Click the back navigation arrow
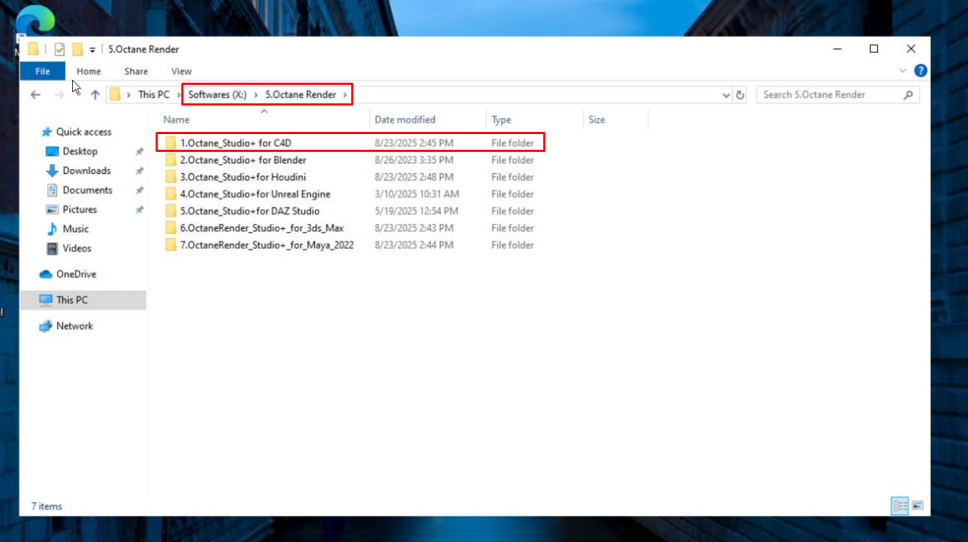Image resolution: width=968 pixels, height=542 pixels. point(34,94)
